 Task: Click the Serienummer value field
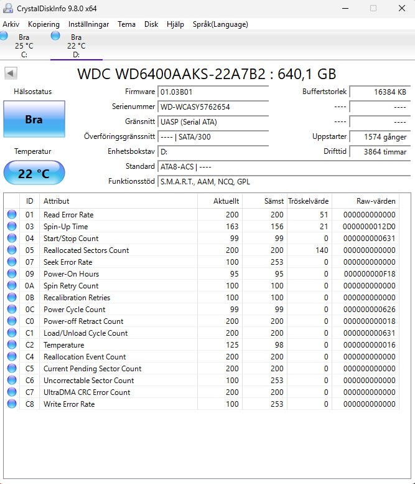[213, 107]
